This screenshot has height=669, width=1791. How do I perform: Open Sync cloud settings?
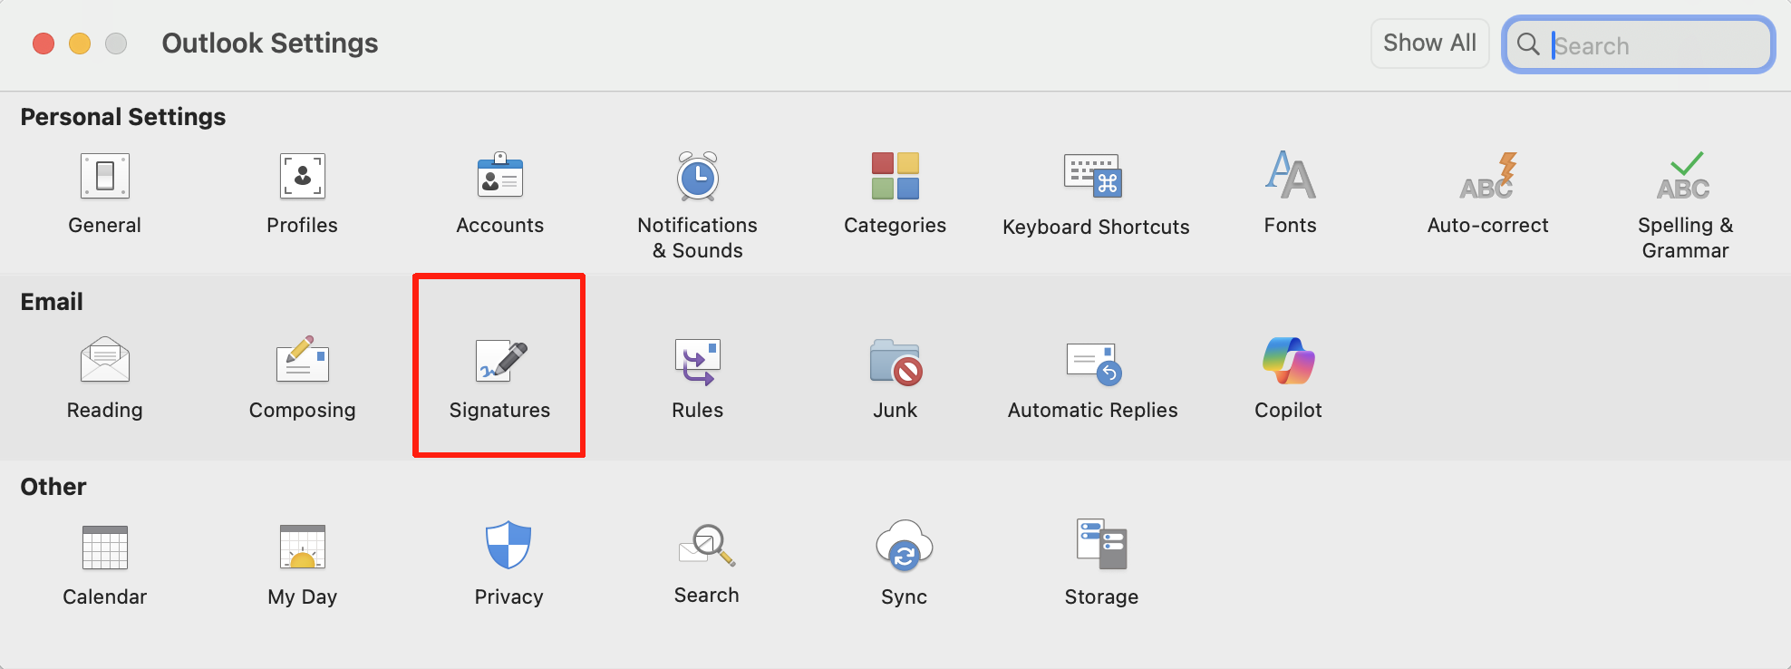904,546
